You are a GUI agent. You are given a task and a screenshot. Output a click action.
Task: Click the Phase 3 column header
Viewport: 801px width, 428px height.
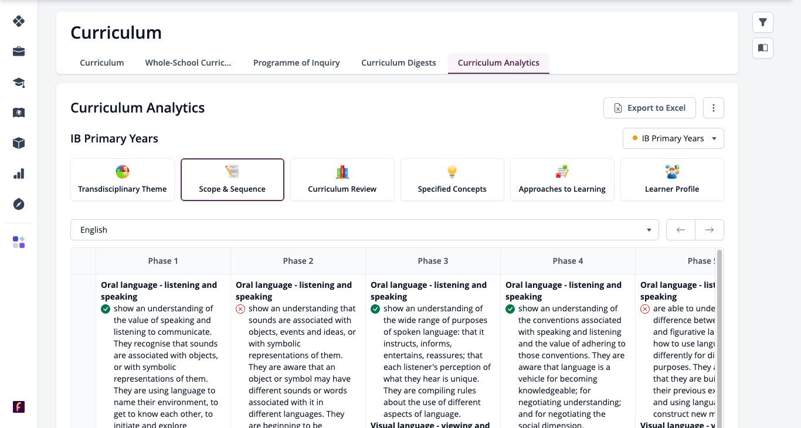click(x=433, y=261)
